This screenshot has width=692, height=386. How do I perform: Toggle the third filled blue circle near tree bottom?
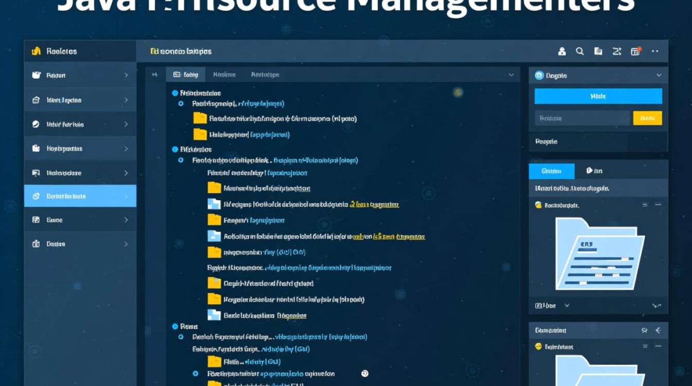(175, 326)
